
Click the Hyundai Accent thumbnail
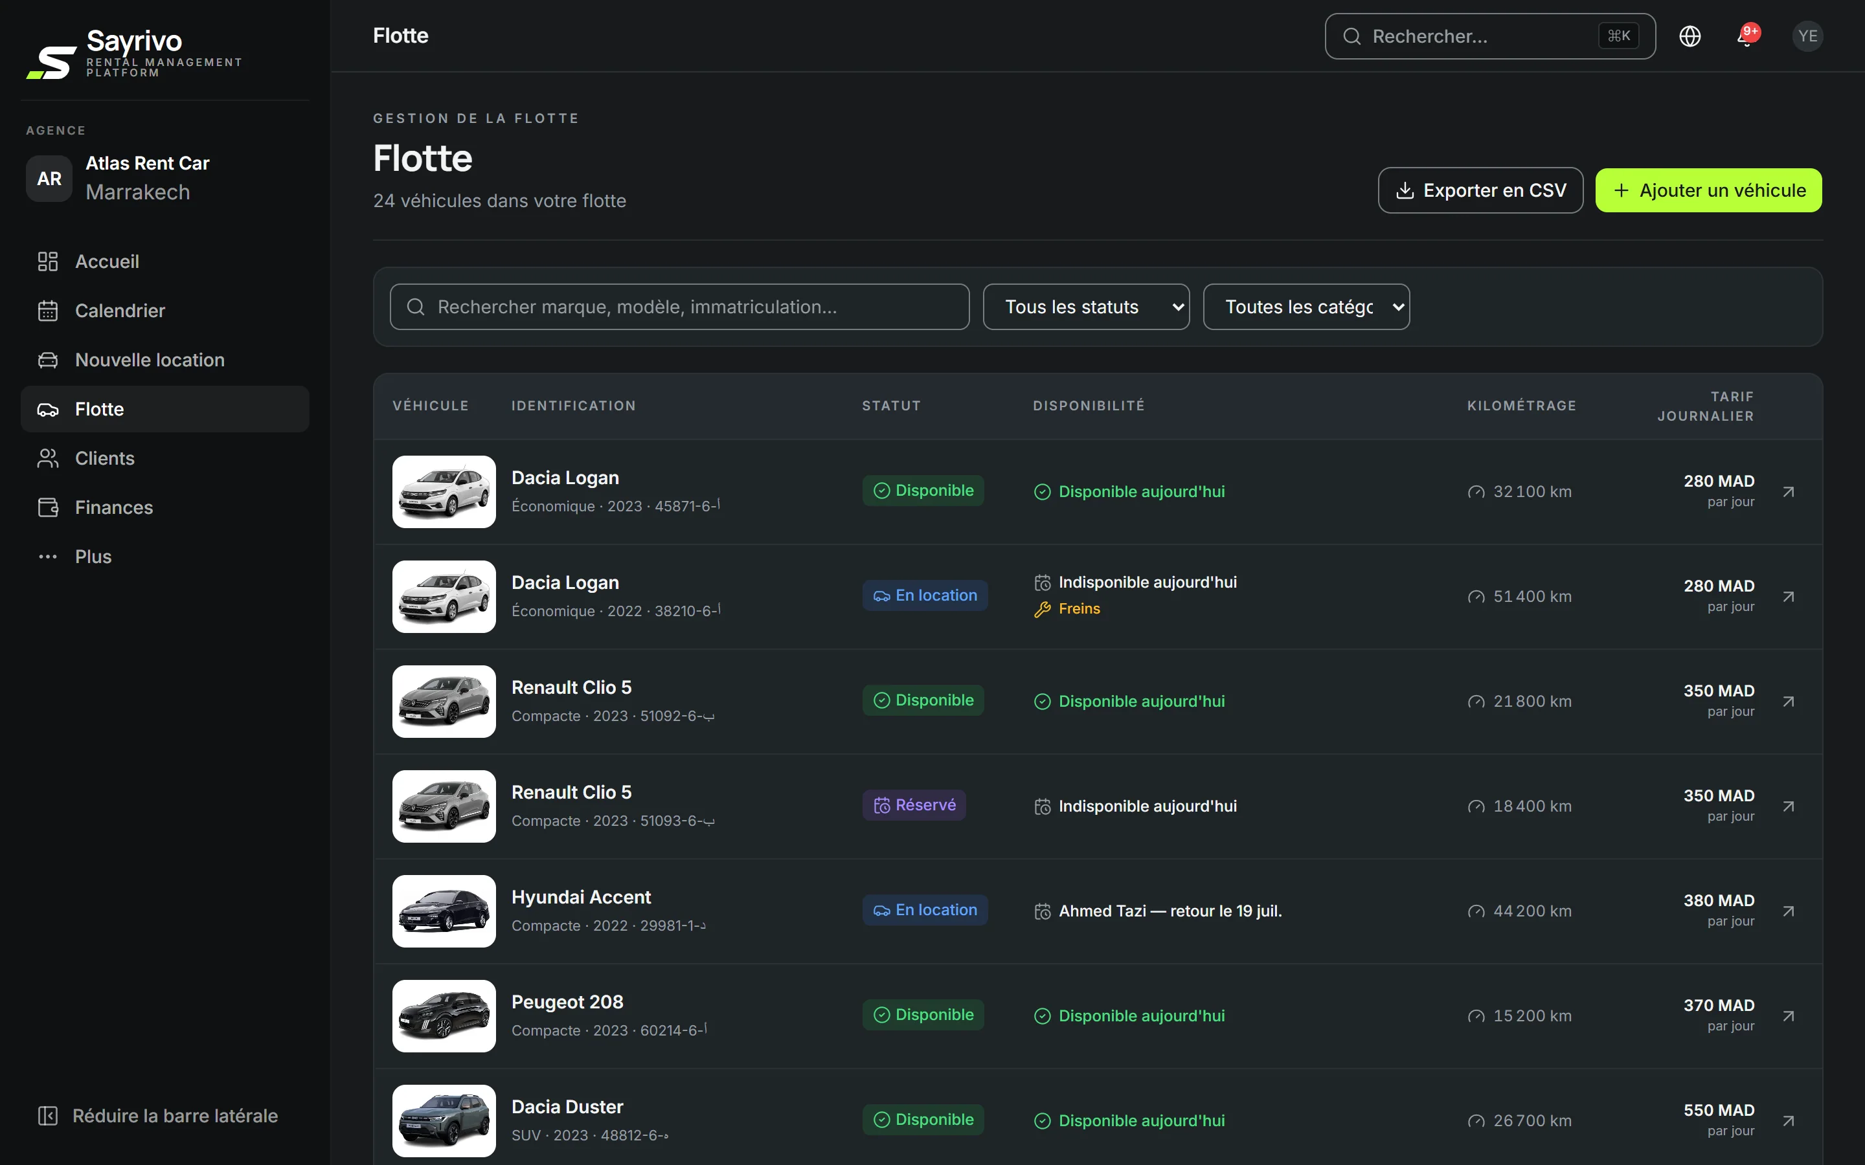(444, 911)
